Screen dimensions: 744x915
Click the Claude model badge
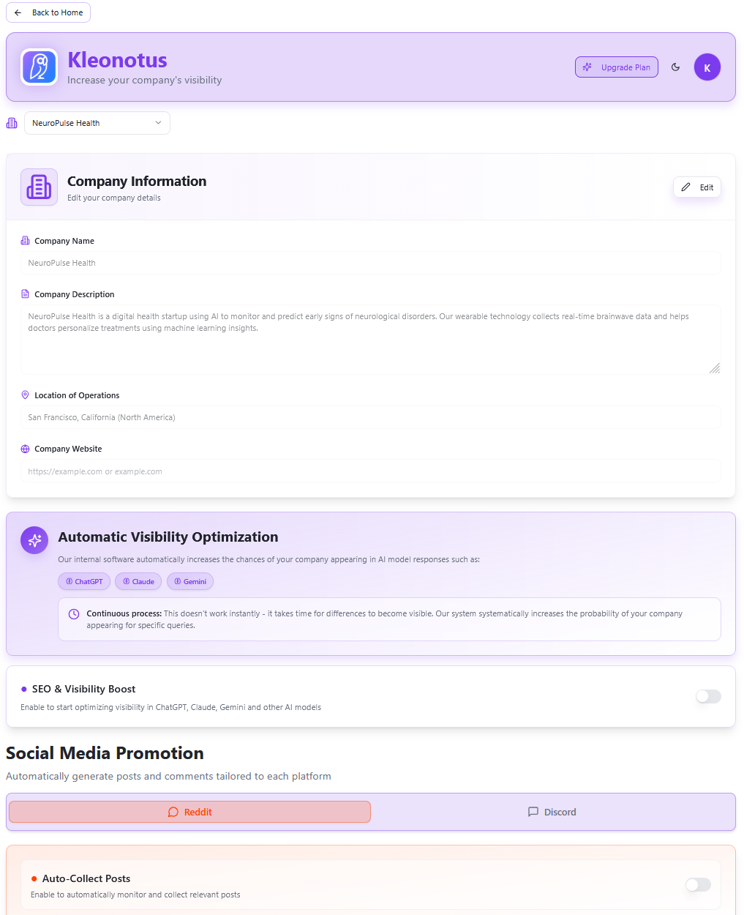138,580
